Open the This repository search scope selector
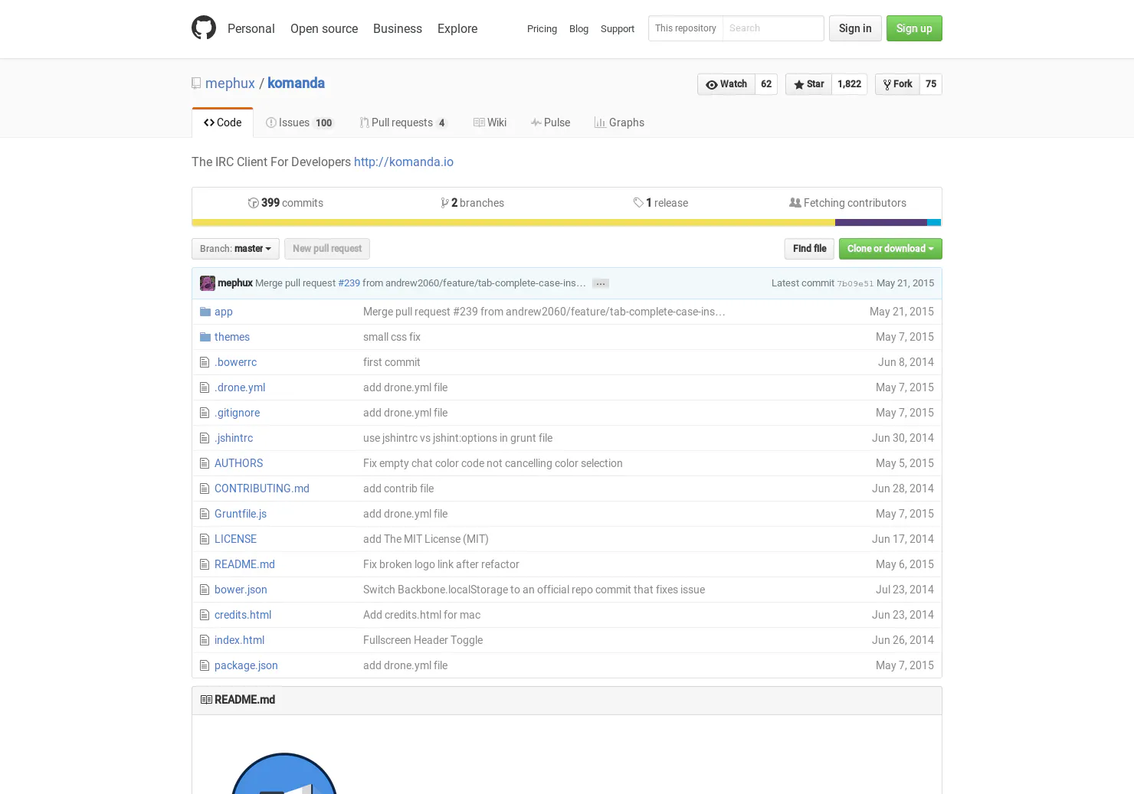 [686, 28]
